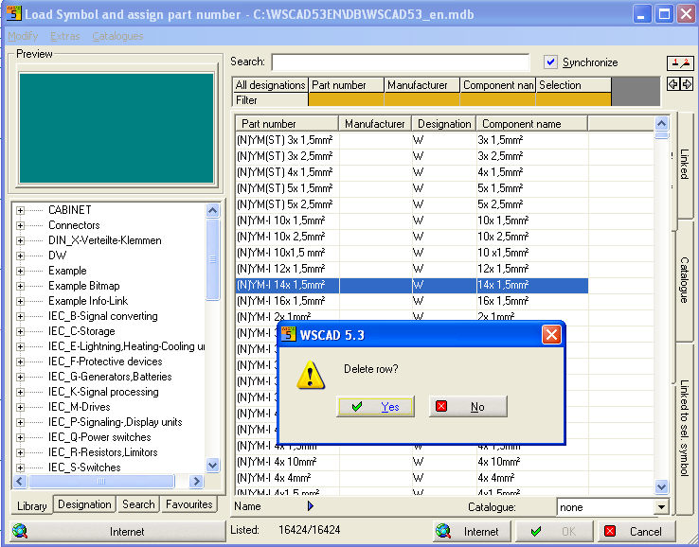
Task: Click the All designations filter header
Action: click(x=270, y=84)
